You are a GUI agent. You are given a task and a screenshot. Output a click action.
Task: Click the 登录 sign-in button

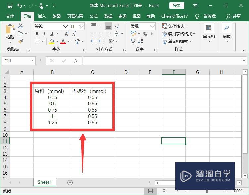tap(177, 6)
